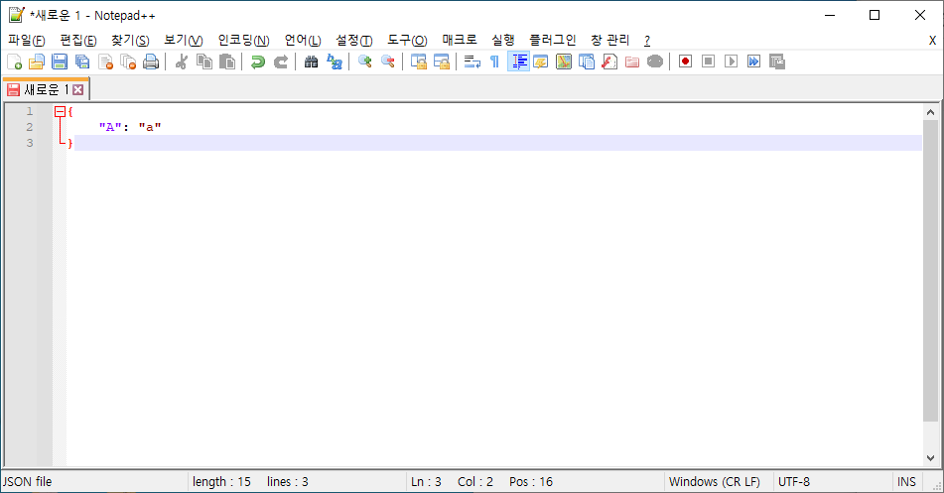The image size is (944, 493).
Task: Open the 실행 menu
Action: [503, 41]
